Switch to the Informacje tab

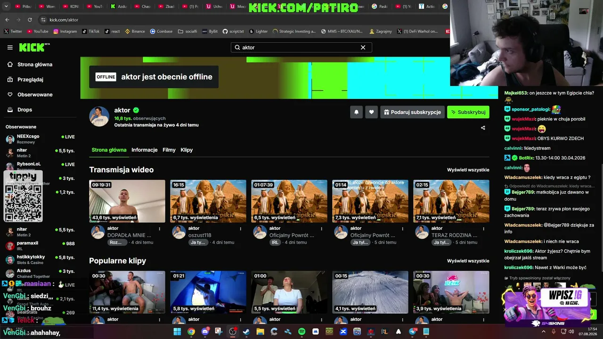pos(144,150)
